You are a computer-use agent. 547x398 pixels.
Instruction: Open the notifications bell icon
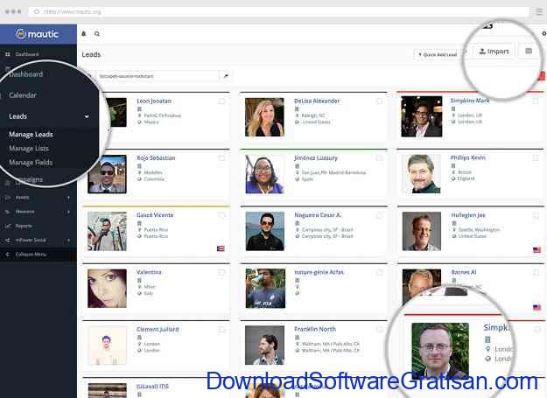click(x=84, y=34)
